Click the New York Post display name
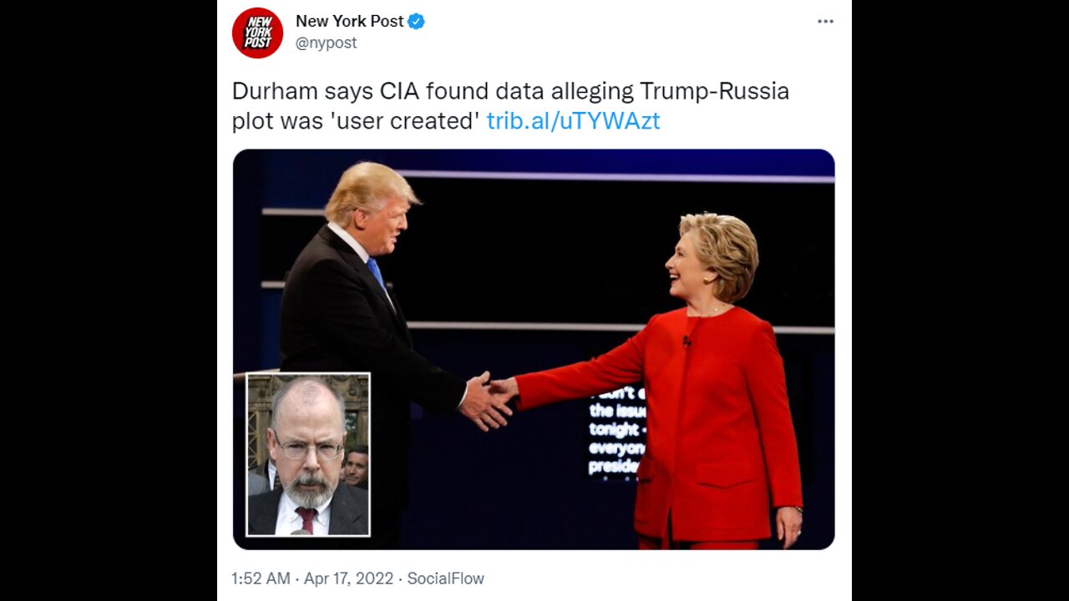Screen dimensions: 1069x601 point(350,22)
